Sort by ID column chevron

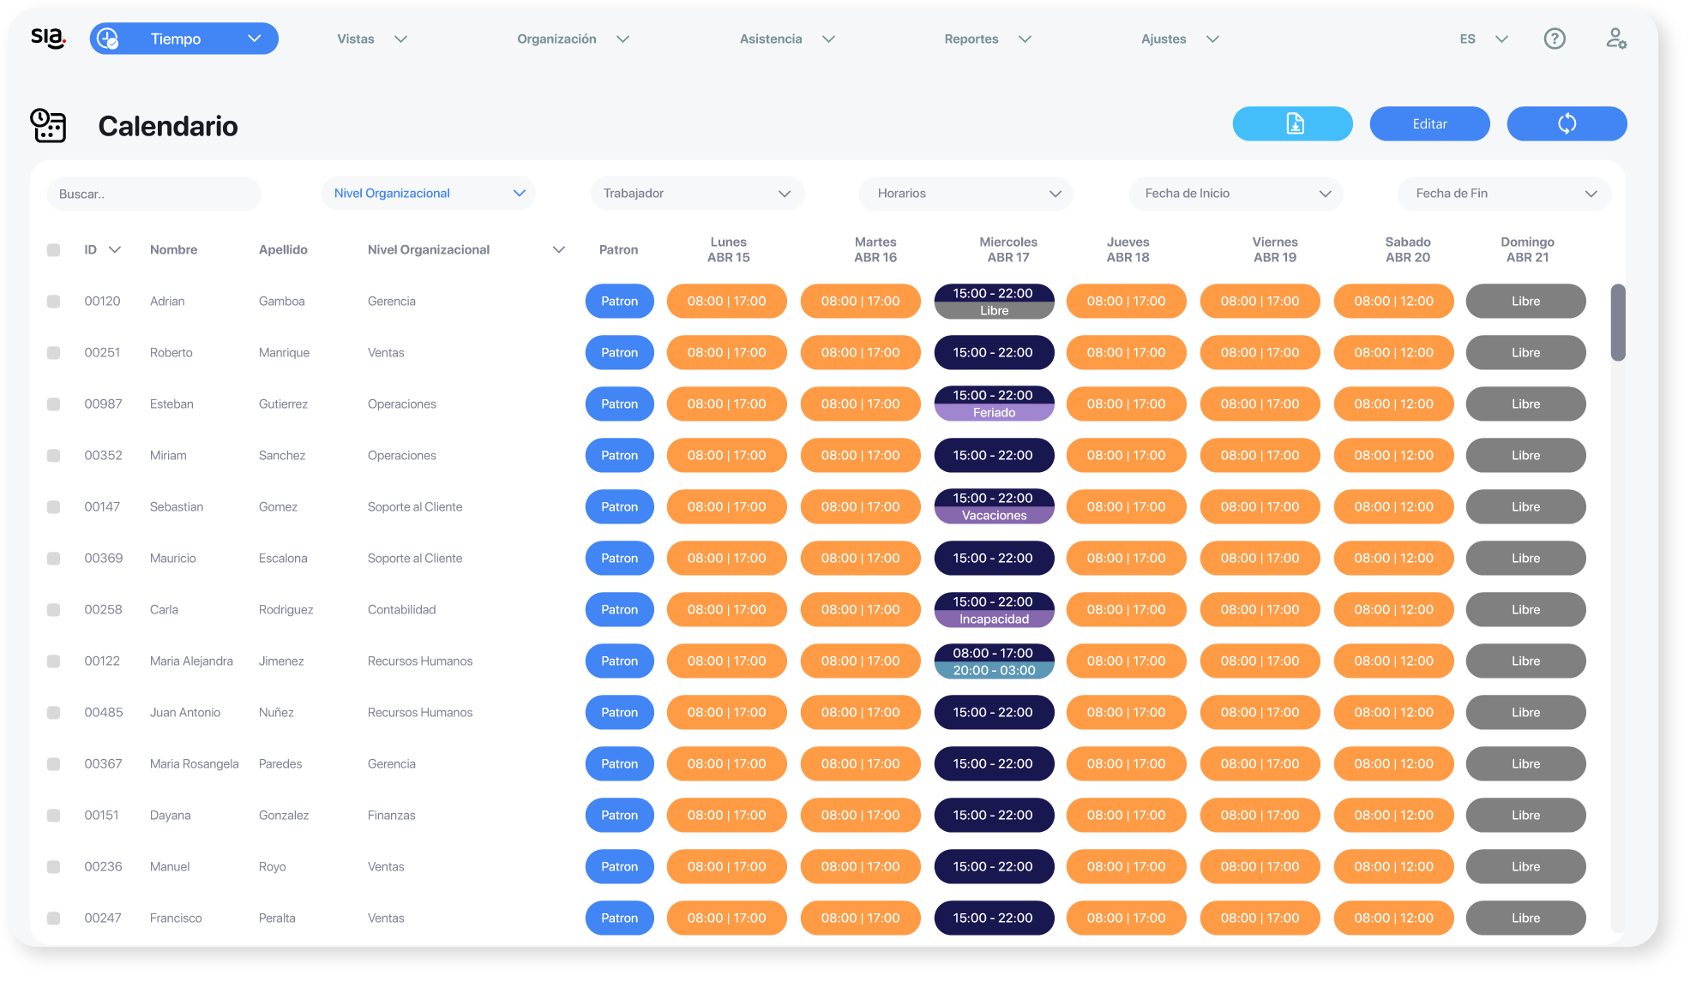(x=115, y=250)
